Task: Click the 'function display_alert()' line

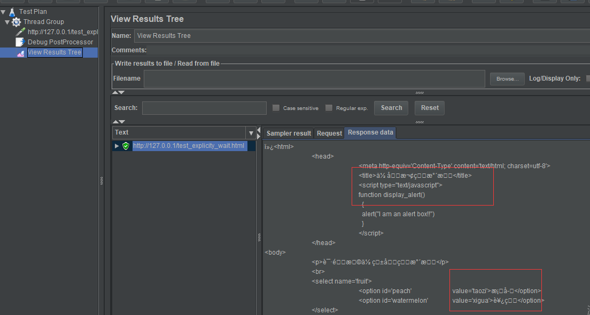Action: (392, 195)
